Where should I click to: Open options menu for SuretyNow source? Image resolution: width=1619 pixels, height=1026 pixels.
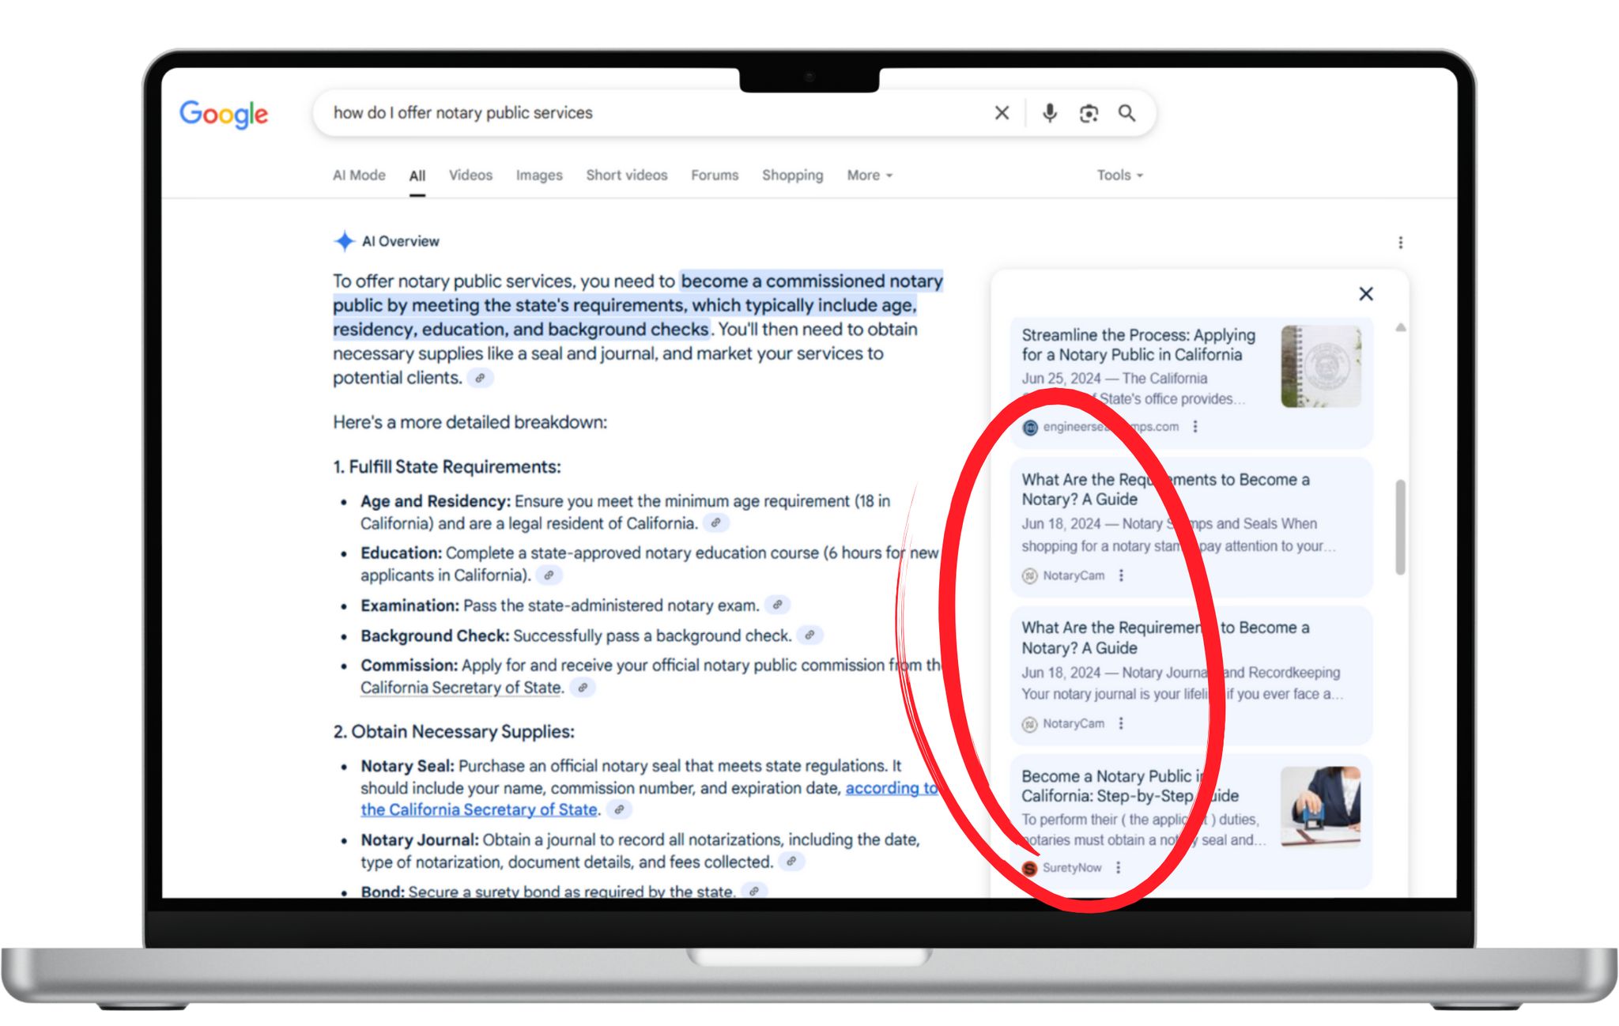pos(1118,868)
